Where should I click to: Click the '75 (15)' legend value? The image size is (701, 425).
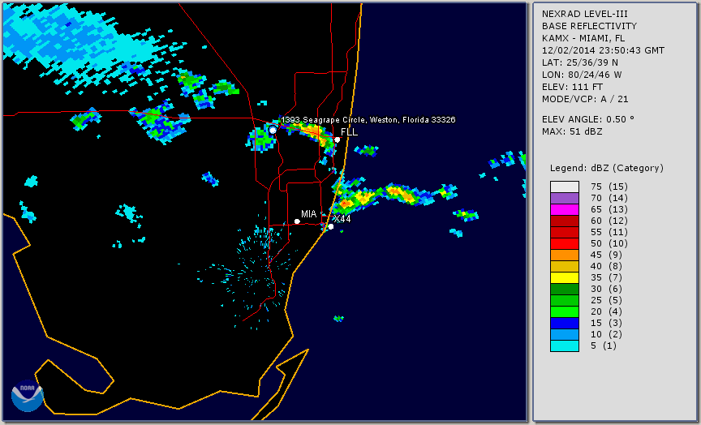(609, 187)
